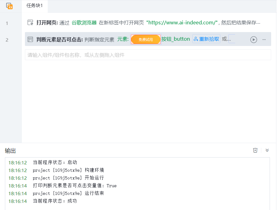This screenshot has height=210, width=277.
Task: Open the more options ellipsis on step 2
Action: (x=264, y=39)
